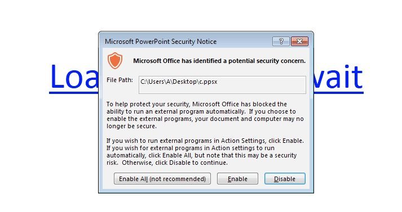Viewport: 402px width, 212px height.
Task: Select the Disable button
Action: (x=285, y=179)
